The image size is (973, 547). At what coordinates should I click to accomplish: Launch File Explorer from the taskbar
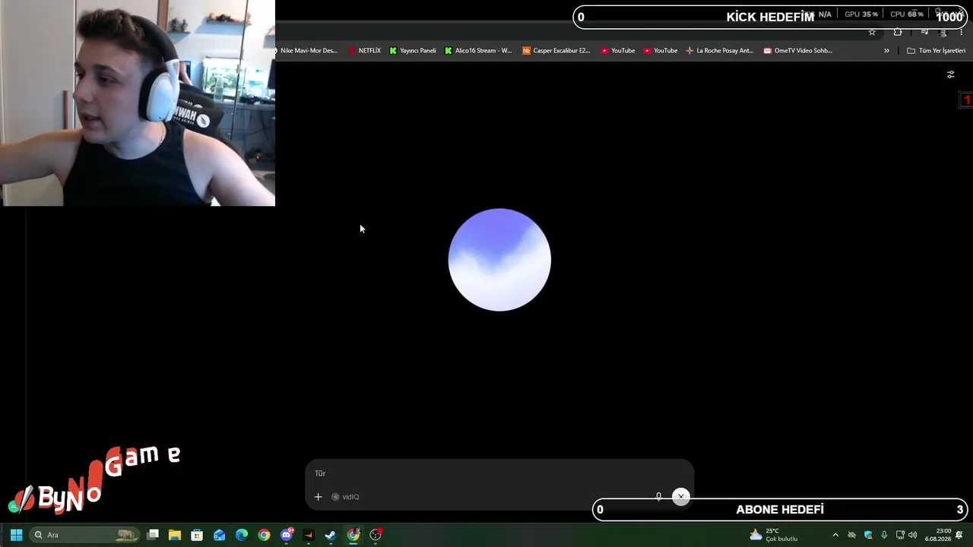coord(175,535)
